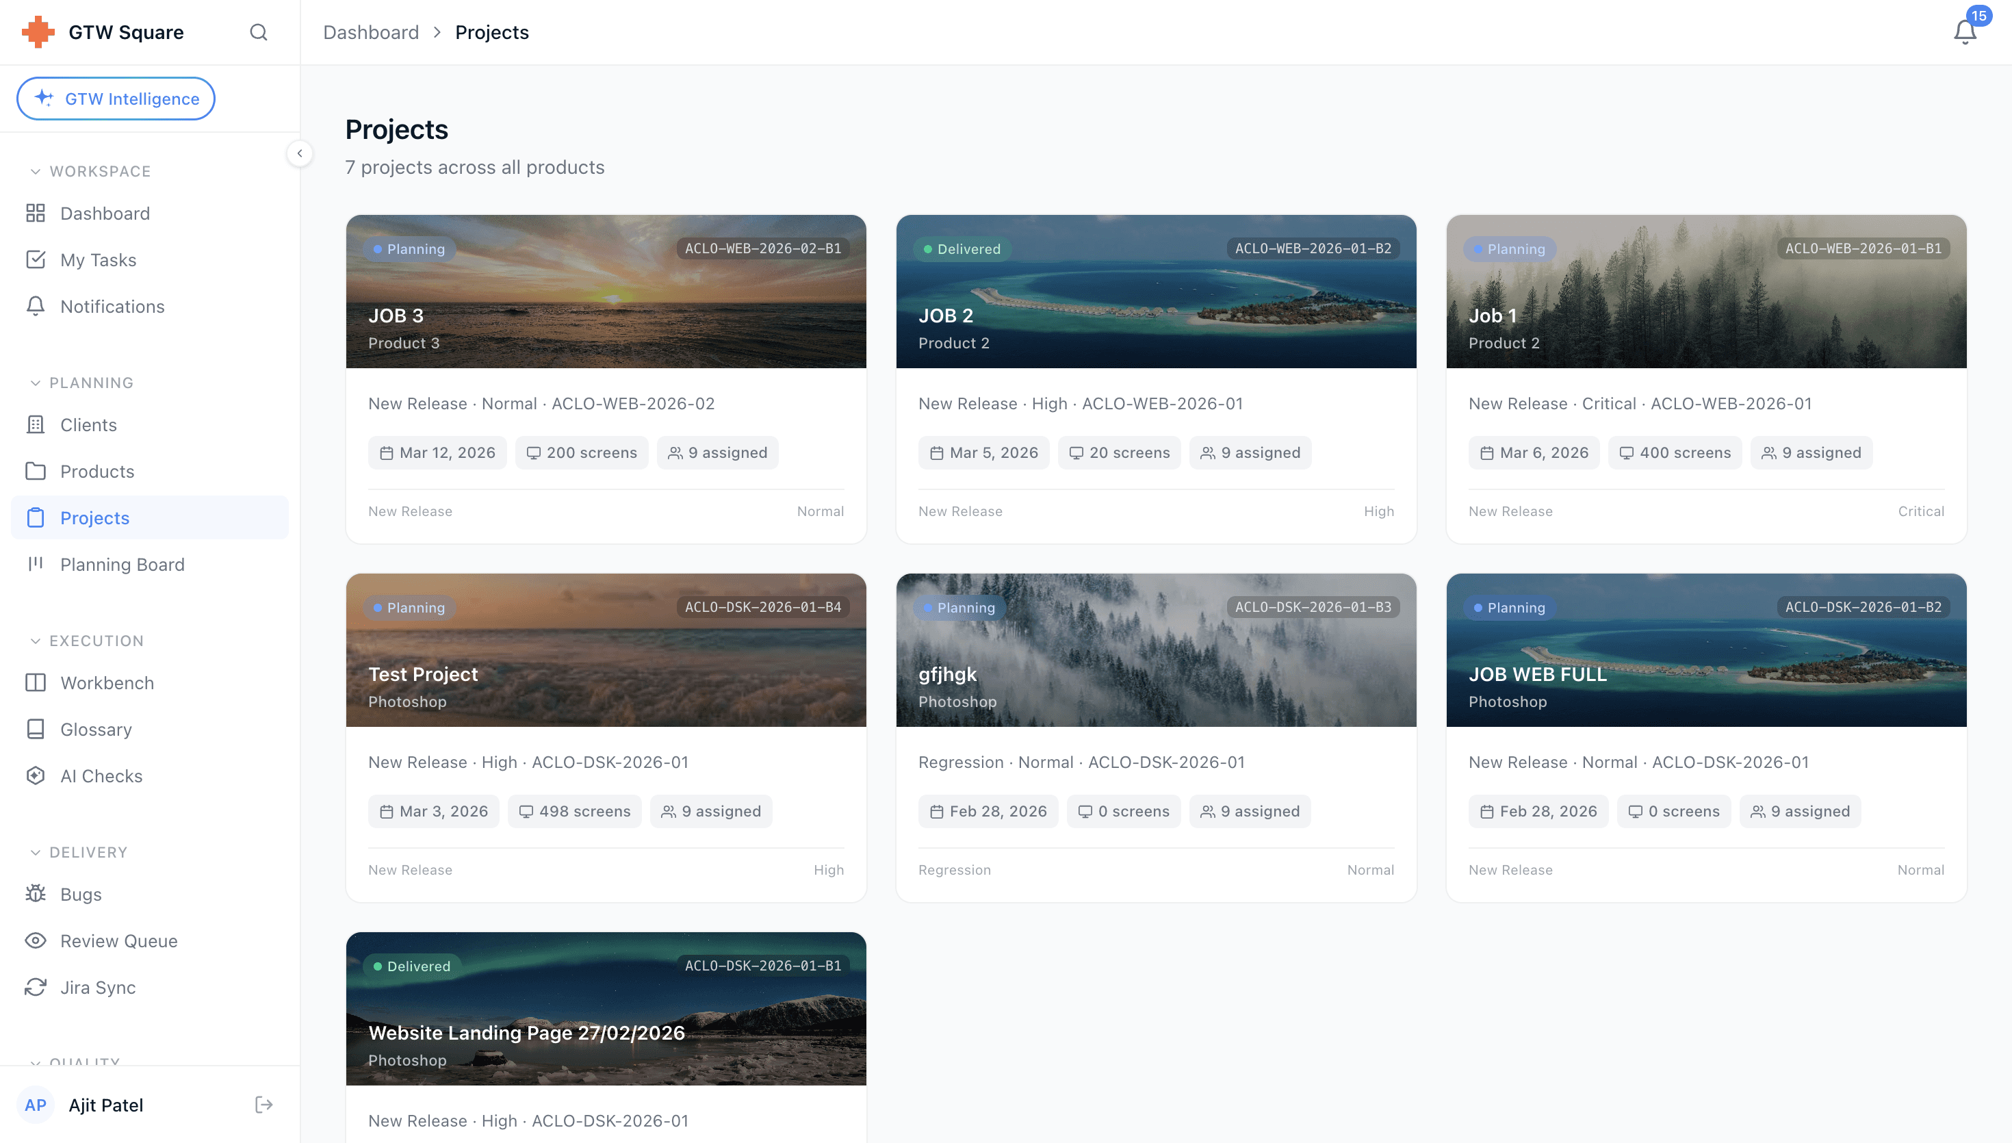Open Jira Sync from sidebar
Image resolution: width=2012 pixels, height=1143 pixels.
pyautogui.click(x=97, y=987)
